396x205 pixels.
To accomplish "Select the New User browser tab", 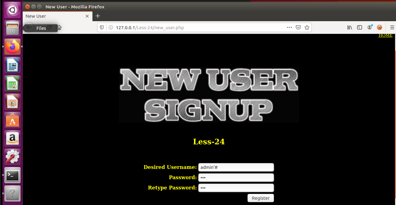I will coord(58,16).
